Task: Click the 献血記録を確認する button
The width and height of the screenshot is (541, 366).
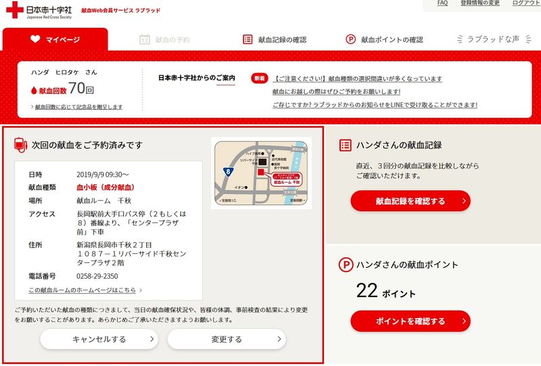Action: pos(410,201)
